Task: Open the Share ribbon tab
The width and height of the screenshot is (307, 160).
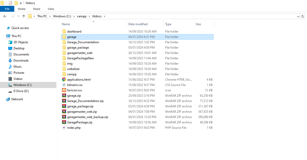Action: pos(36,9)
